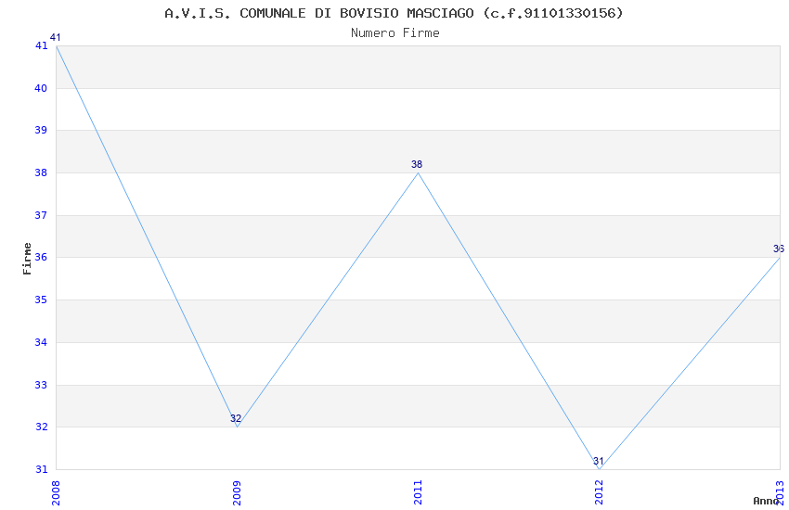Screen dimensions: 789x510
Task: Click the y-axis tick value 34
Action: click(x=41, y=343)
